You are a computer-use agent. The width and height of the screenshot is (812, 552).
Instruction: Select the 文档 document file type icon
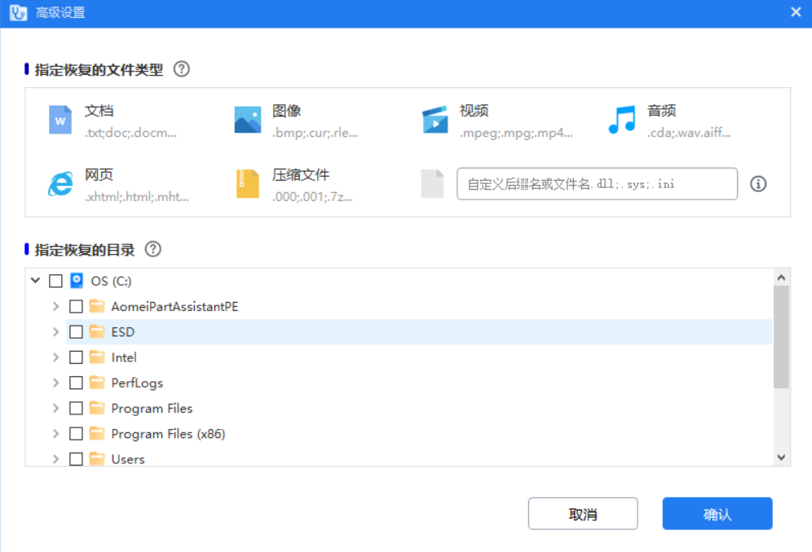pyautogui.click(x=59, y=119)
